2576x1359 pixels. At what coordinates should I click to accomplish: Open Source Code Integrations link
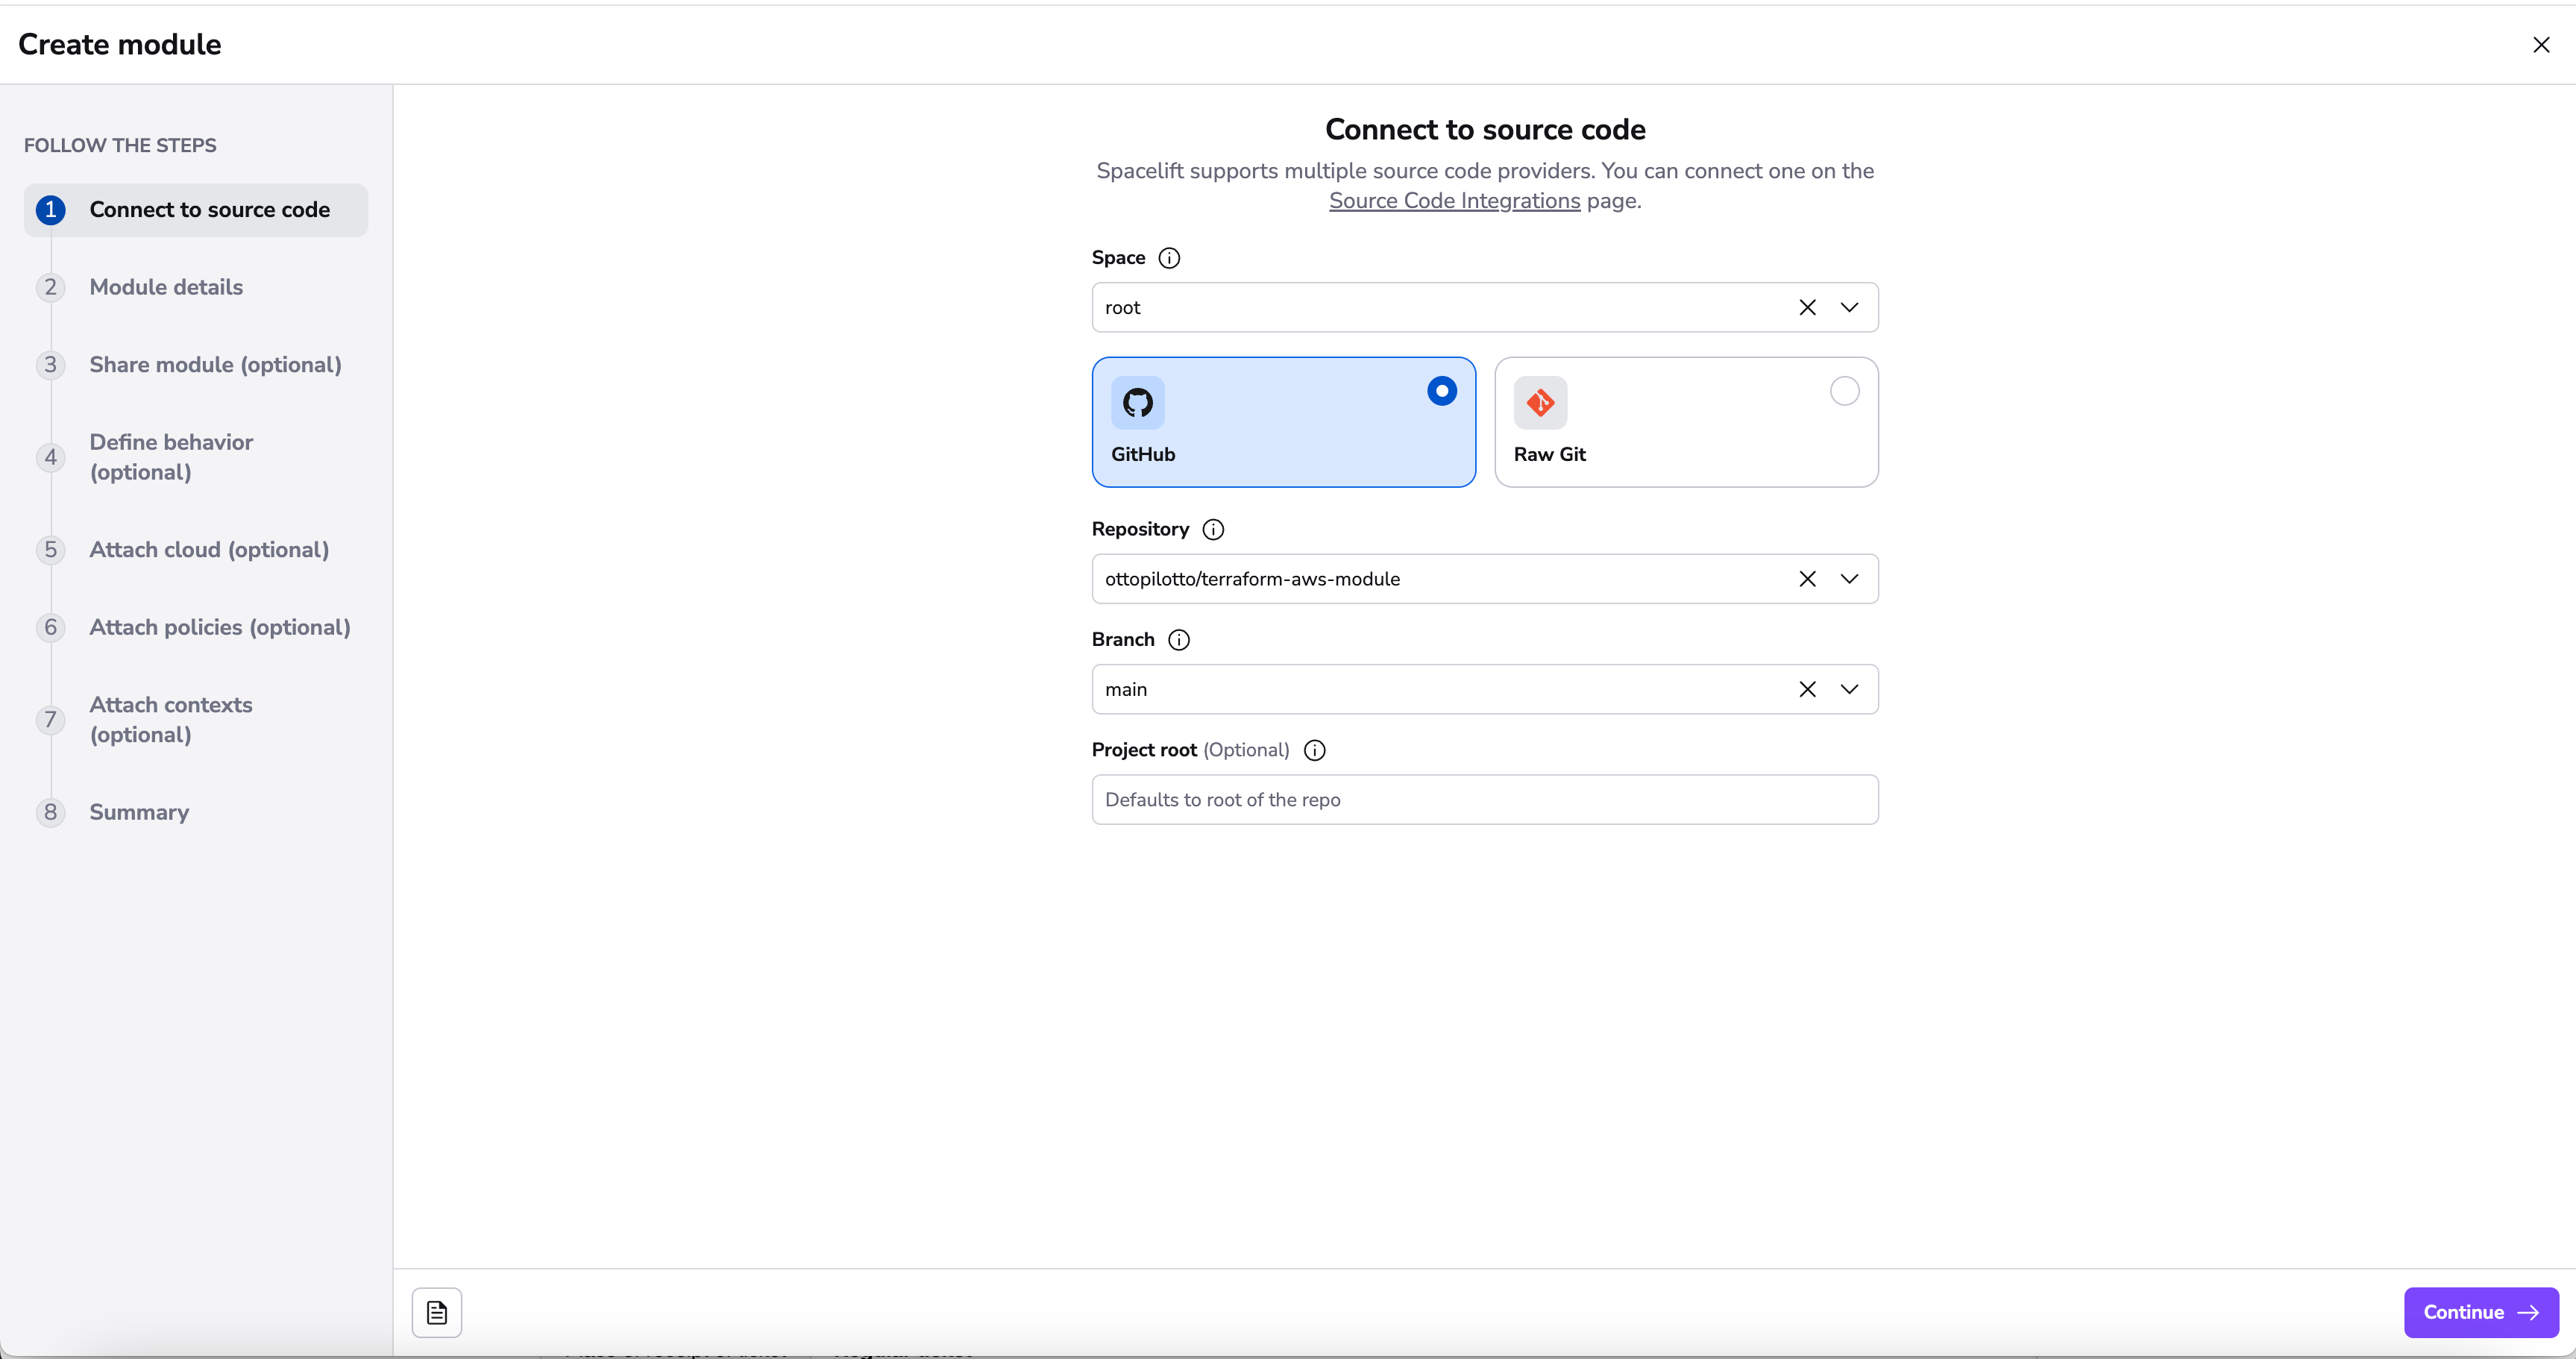pos(1454,201)
